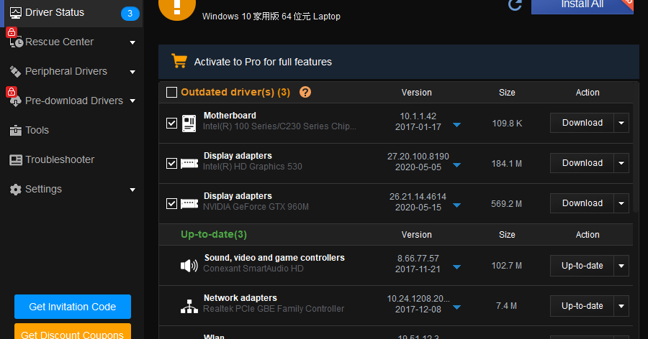Click the orange shopping cart icon

pos(179,61)
